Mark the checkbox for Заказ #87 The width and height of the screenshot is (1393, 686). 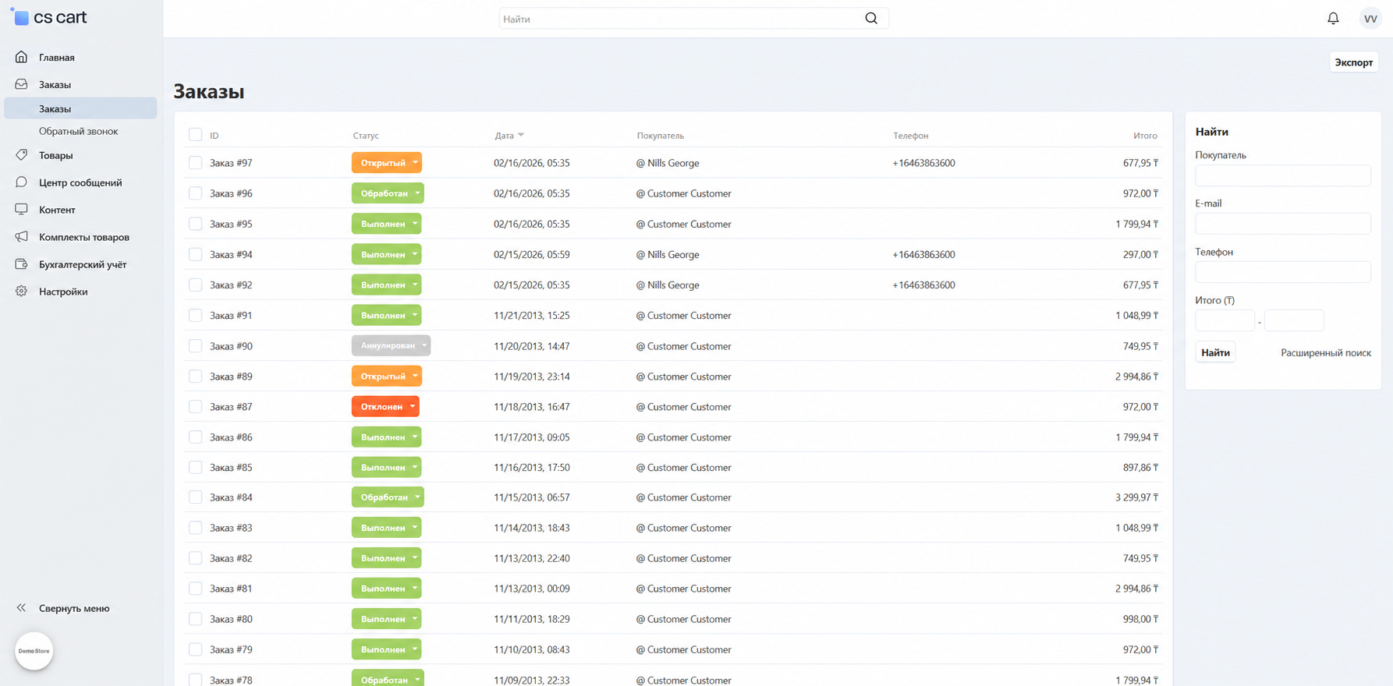(x=195, y=406)
